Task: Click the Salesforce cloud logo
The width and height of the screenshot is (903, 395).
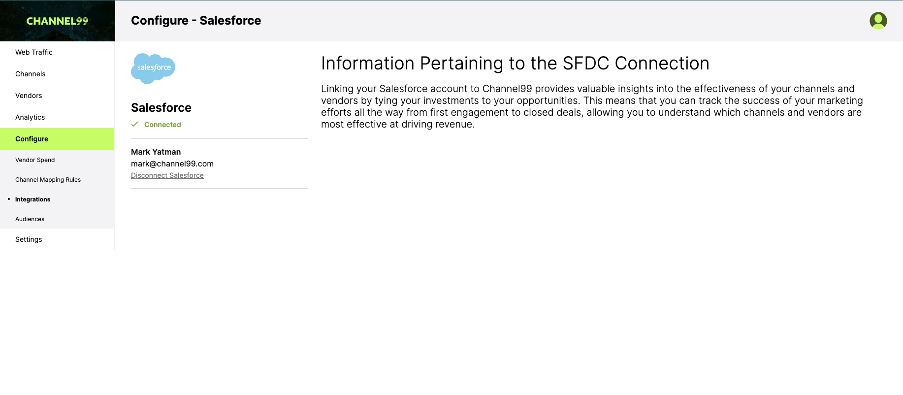Action: point(153,68)
